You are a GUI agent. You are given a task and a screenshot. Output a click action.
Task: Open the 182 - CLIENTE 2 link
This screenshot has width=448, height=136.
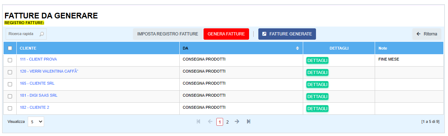[35, 107]
